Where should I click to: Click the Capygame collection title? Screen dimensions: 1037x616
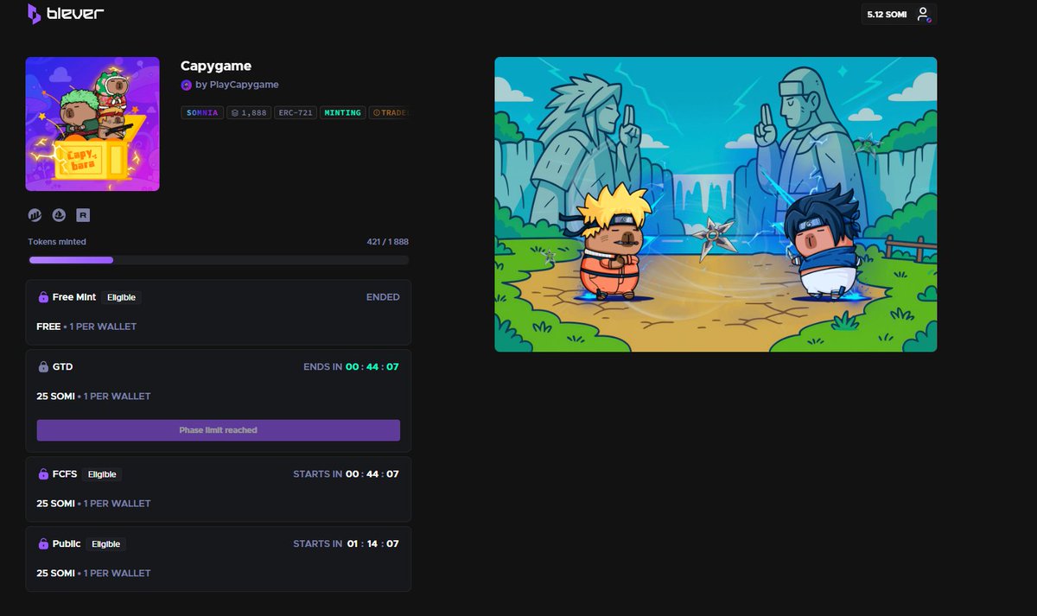pos(216,66)
